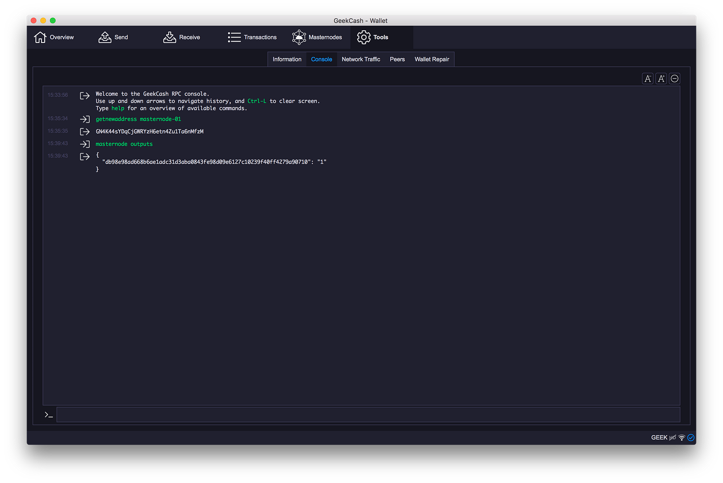Switch to the Information tab
723x483 pixels.
tap(287, 59)
